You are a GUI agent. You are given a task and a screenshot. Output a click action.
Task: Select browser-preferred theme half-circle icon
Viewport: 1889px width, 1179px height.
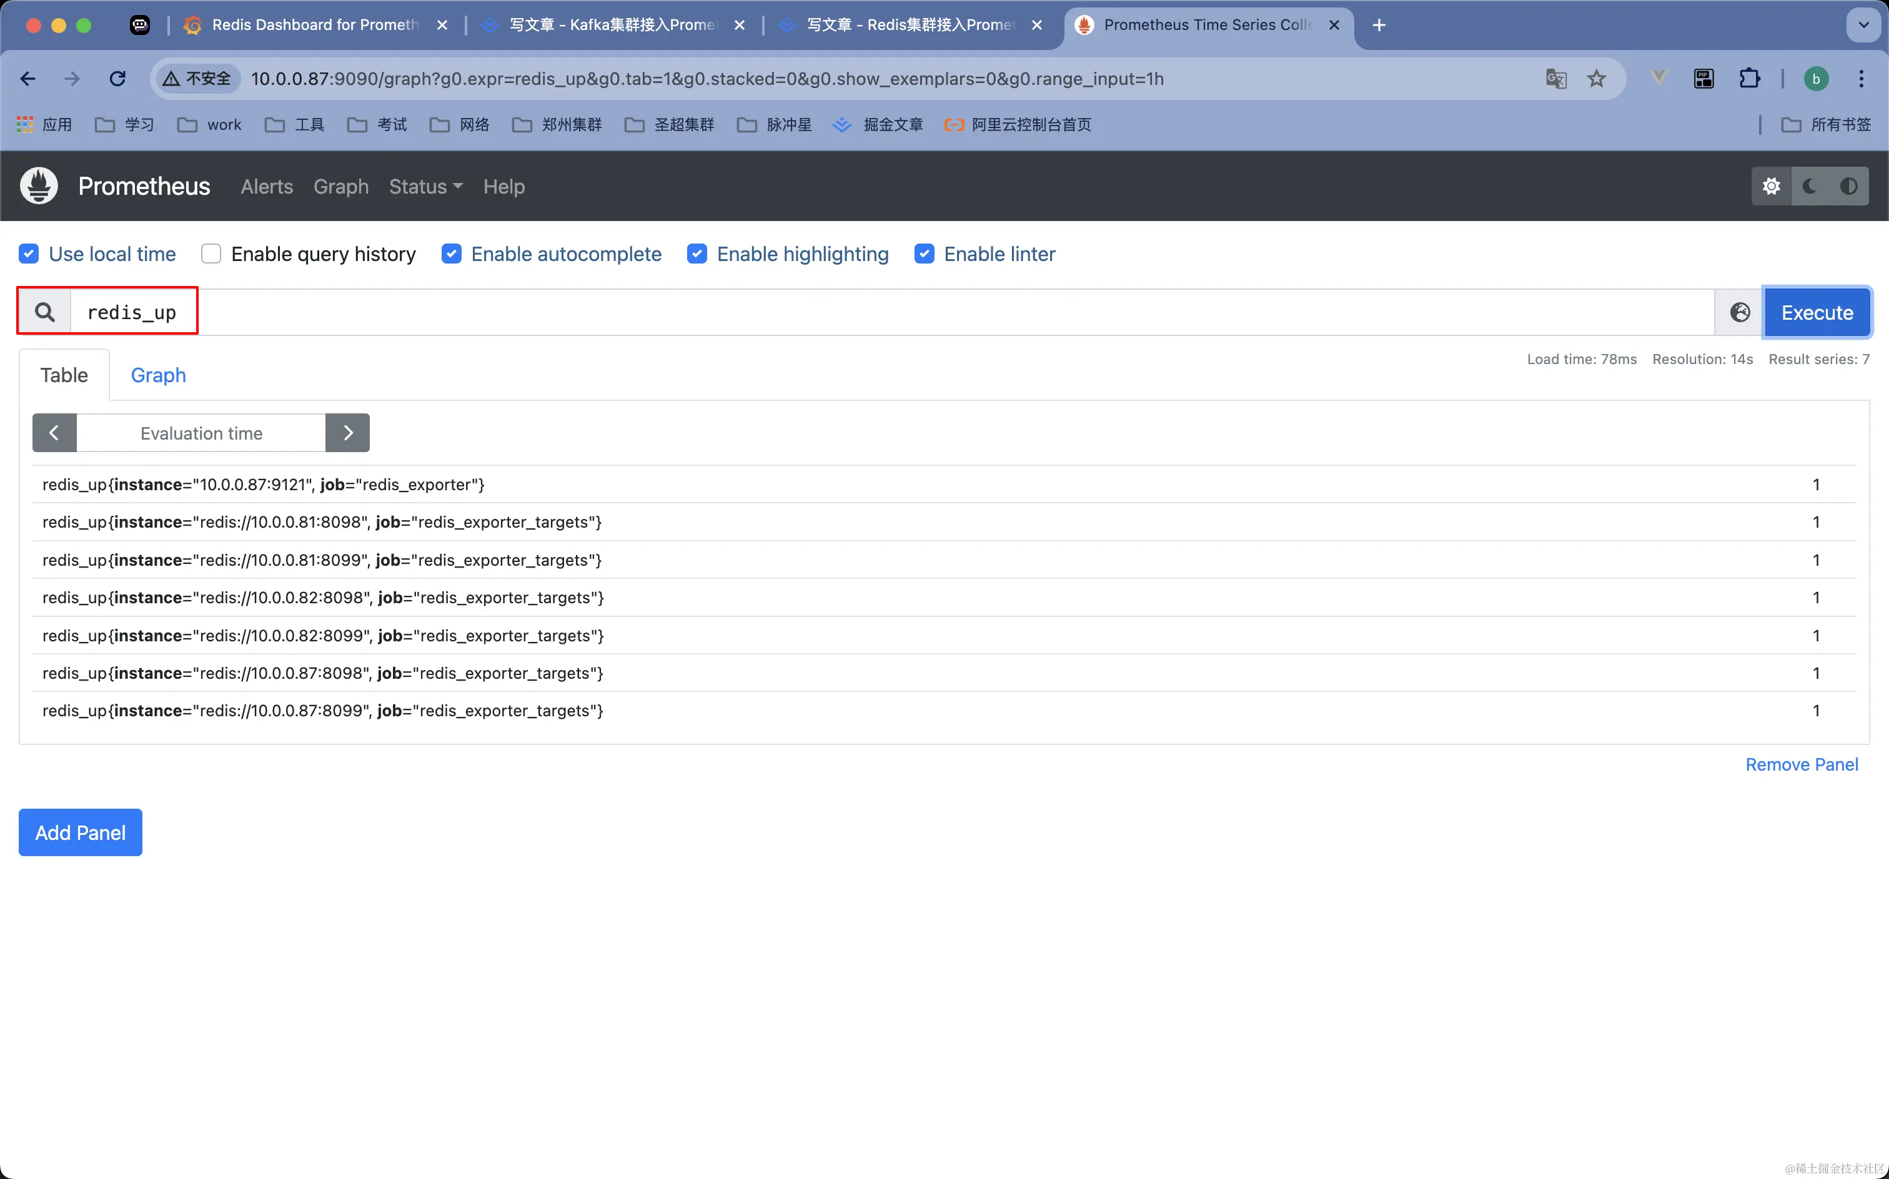click(x=1848, y=186)
